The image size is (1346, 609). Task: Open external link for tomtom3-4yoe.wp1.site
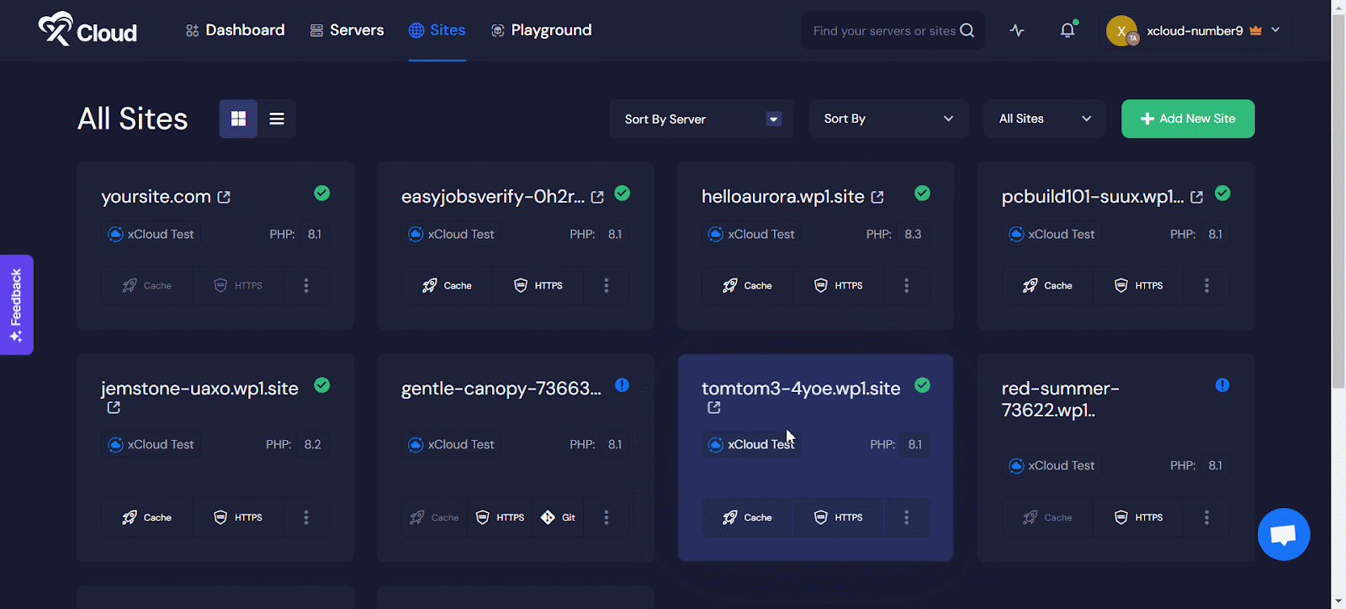point(714,408)
